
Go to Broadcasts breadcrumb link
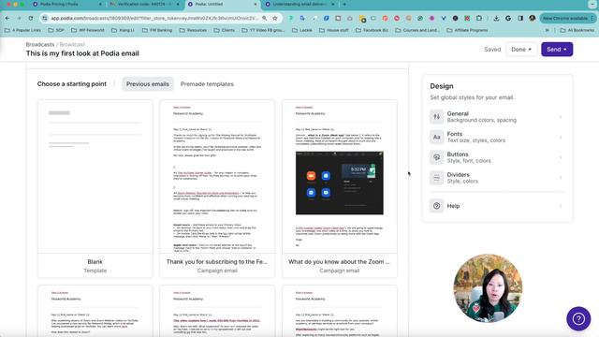point(40,44)
